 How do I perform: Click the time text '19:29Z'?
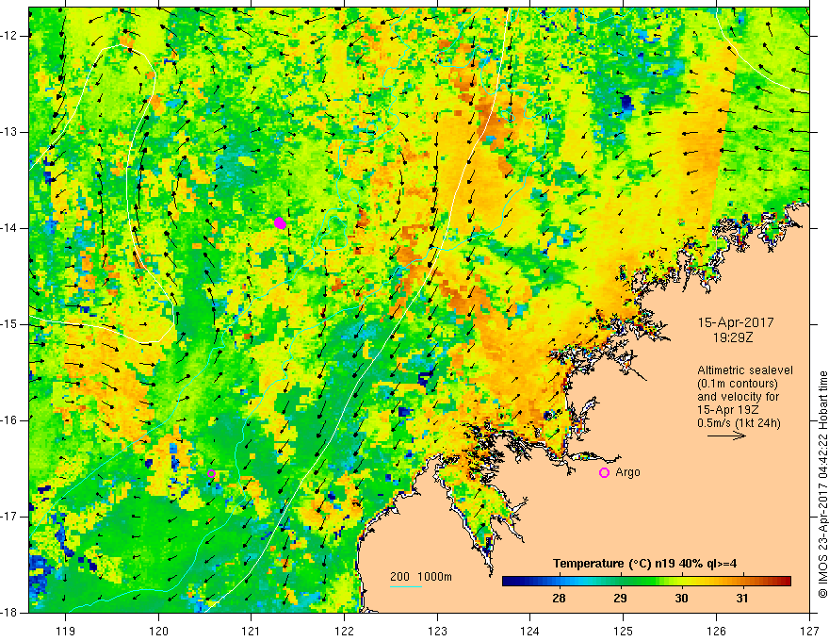pyautogui.click(x=733, y=337)
